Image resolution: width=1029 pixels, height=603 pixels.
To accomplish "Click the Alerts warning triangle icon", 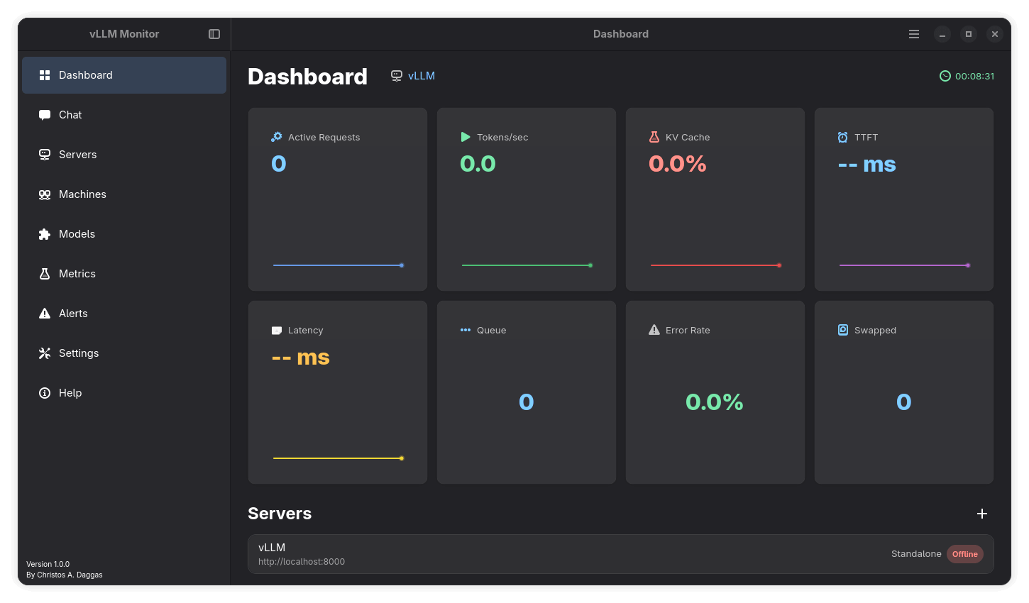I will pos(45,314).
